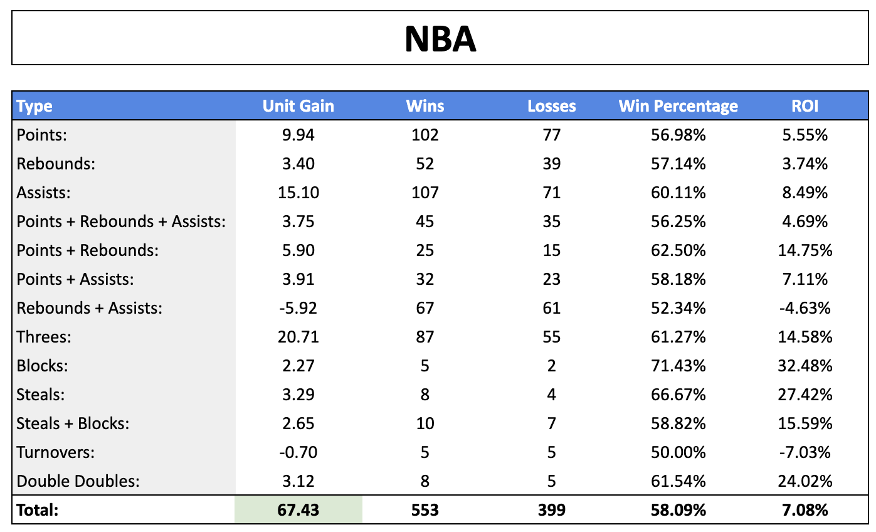Click the NBA title cell
The image size is (876, 532).
point(439,39)
